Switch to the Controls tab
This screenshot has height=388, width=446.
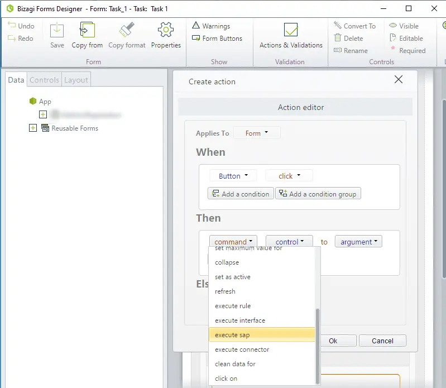tap(44, 80)
